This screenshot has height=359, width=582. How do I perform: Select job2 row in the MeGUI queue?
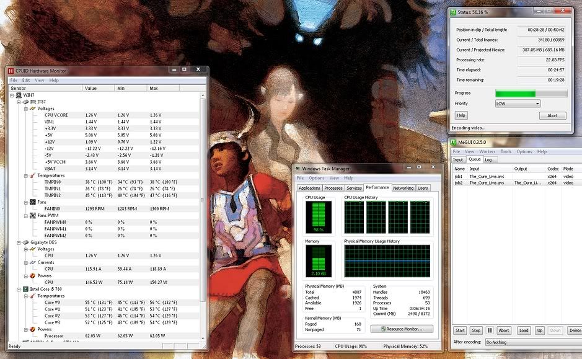[459, 183]
